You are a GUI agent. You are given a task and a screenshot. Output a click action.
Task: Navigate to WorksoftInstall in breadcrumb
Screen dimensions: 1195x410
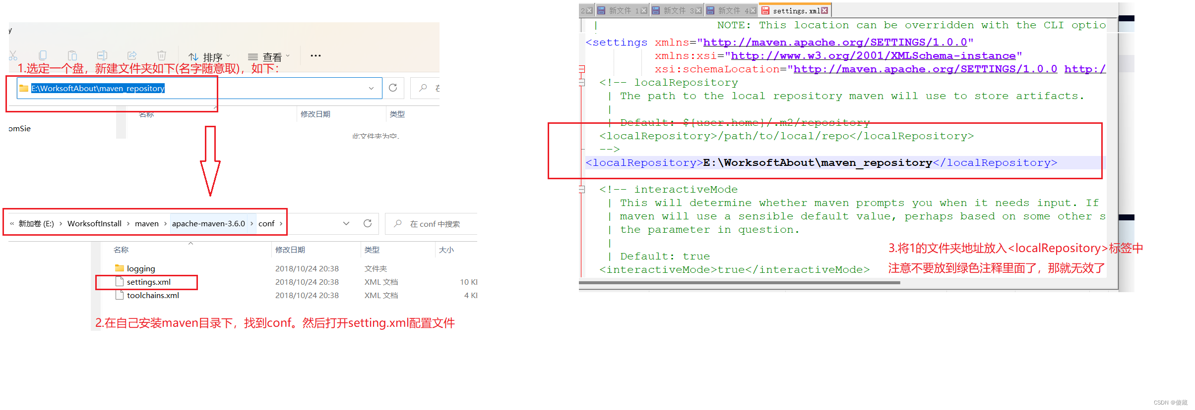coord(94,224)
